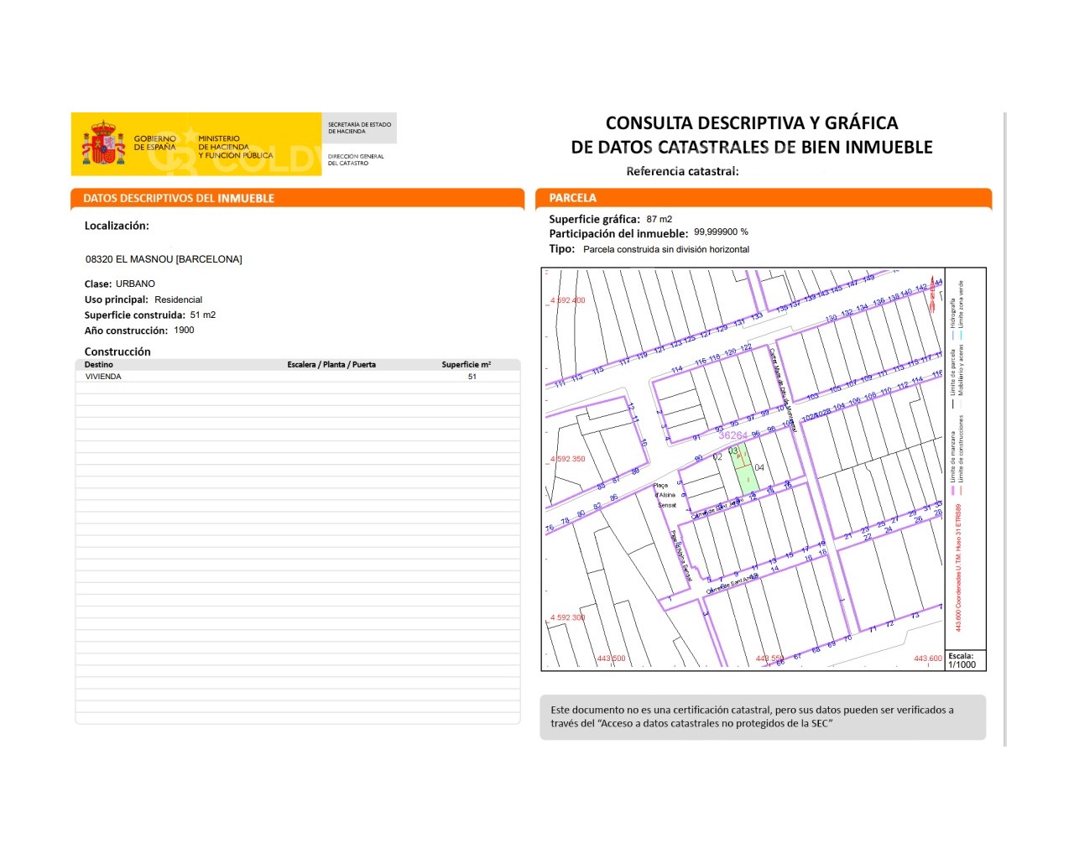This screenshot has height=859, width=1074.
Task: Click 'Participación del inmueble: 99,999900 %' line
Action: tap(649, 233)
